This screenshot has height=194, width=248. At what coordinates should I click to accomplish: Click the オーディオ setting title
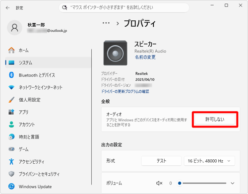coord(114,114)
